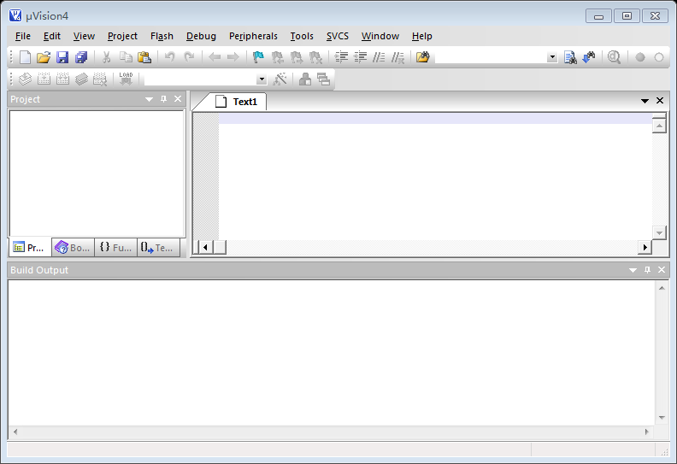Open the Peripherals menu
This screenshot has height=464, width=677.
tap(253, 36)
